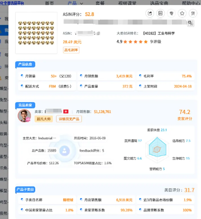The height and width of the screenshot is (219, 201).
Task: Click the share icon at top right
Action: 150,13
